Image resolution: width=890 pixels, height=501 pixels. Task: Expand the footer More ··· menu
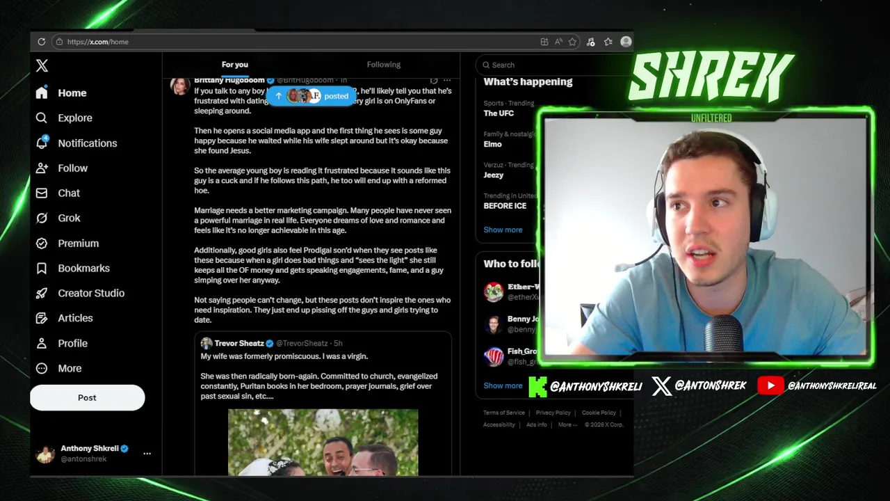click(567, 424)
